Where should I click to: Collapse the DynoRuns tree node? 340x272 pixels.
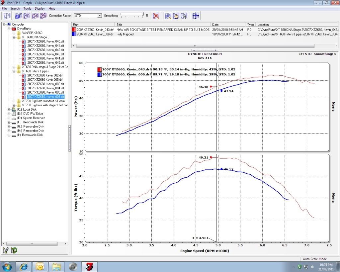(9, 29)
